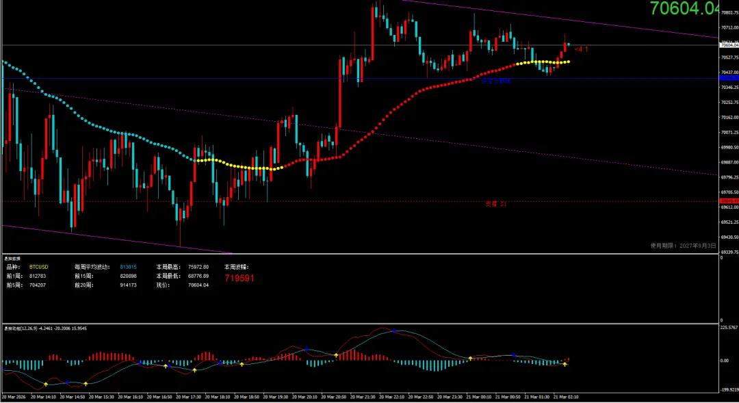Click the '本周最高:' label
Image resolution: width=739 pixels, height=403 pixels.
169,268
